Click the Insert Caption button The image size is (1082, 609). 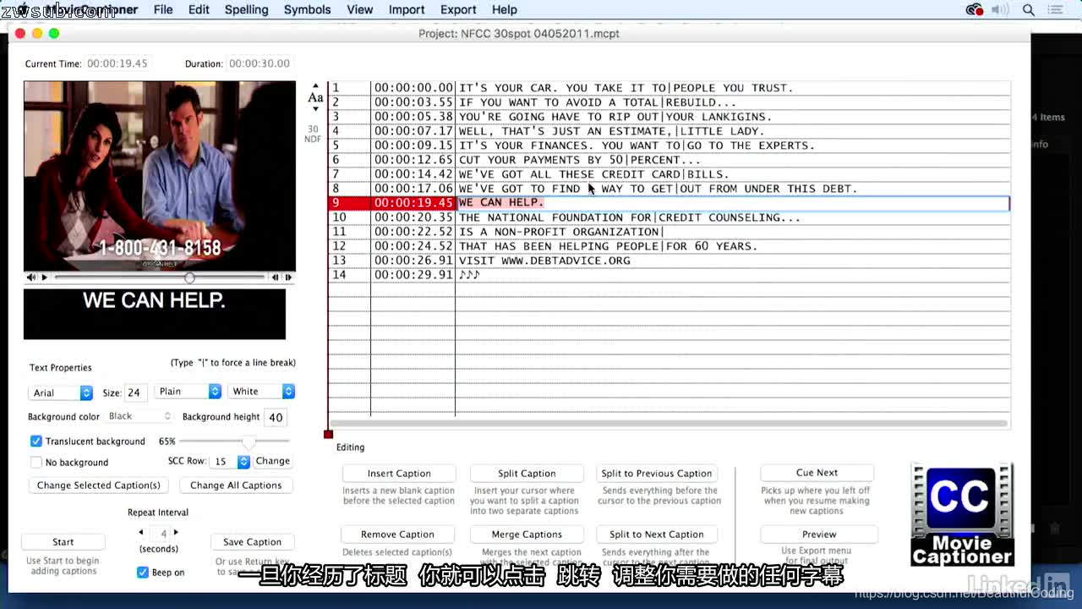pyautogui.click(x=399, y=474)
